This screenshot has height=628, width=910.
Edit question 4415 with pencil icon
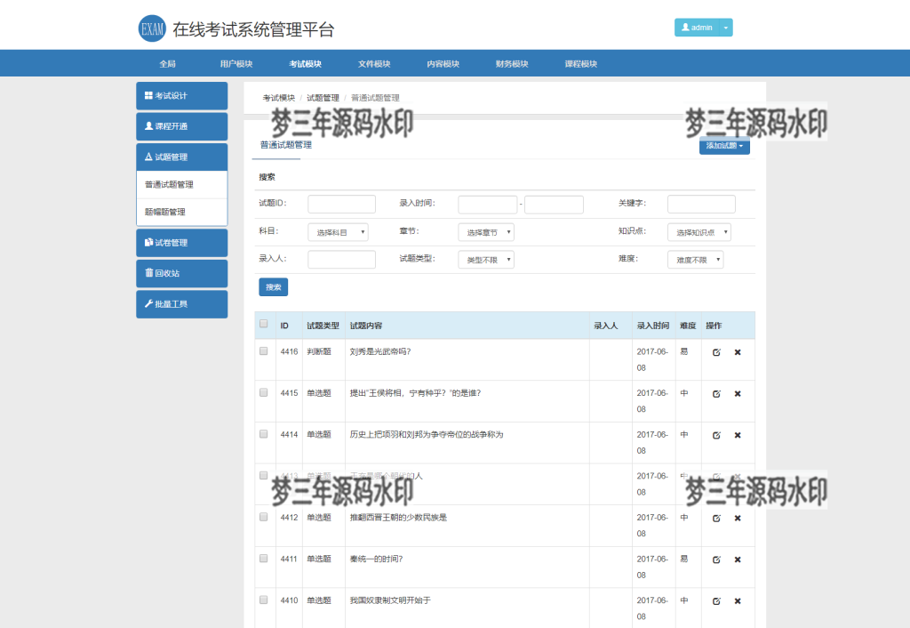(717, 394)
